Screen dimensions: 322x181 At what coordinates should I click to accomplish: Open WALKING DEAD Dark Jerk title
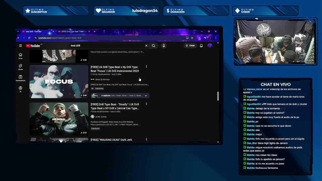point(111,140)
